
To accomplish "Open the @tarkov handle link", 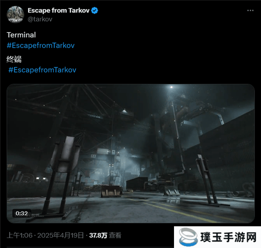I will [x=40, y=19].
